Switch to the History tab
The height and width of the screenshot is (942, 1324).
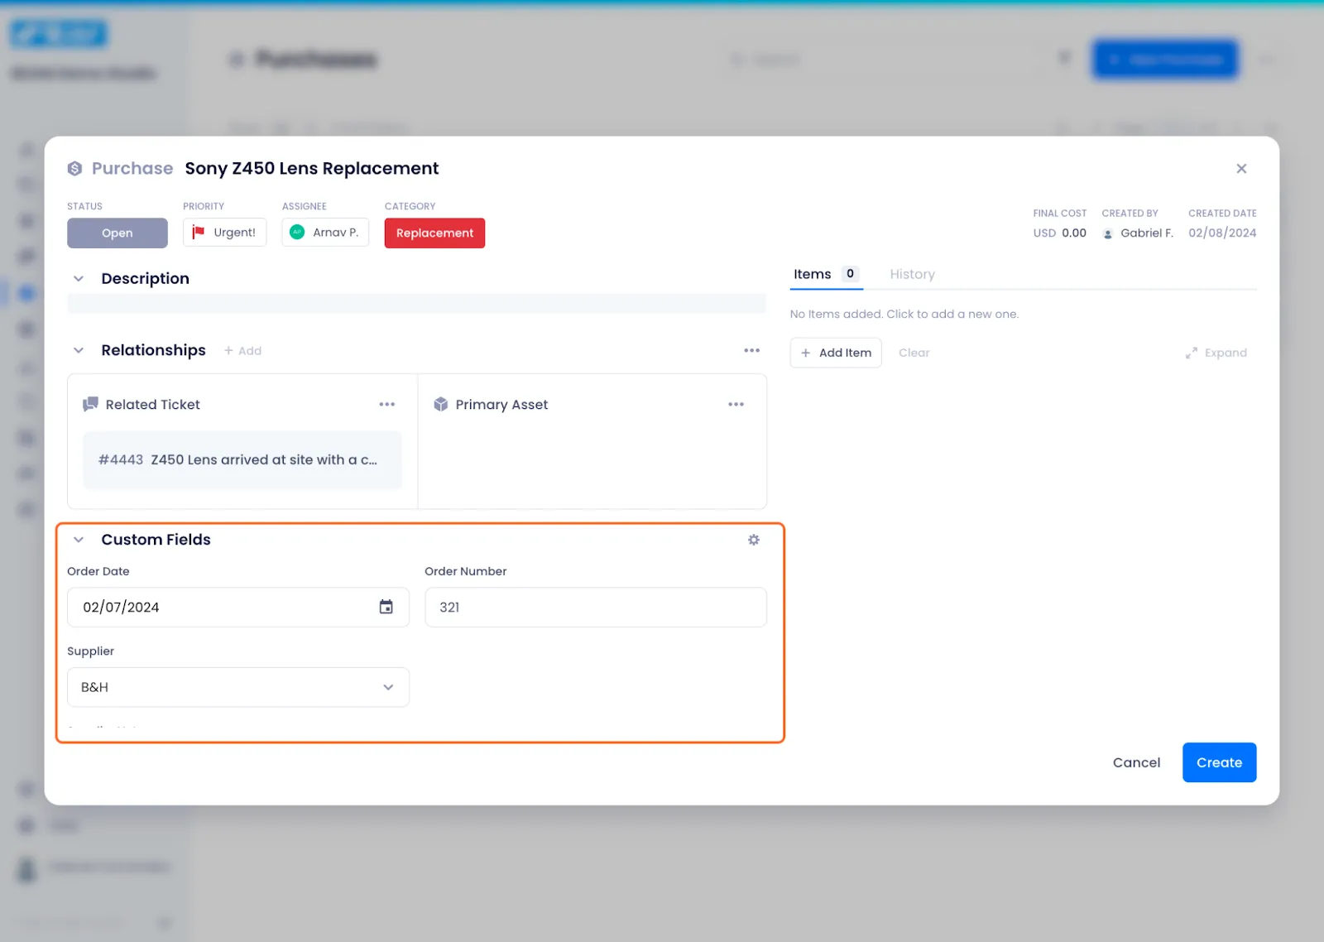click(912, 274)
